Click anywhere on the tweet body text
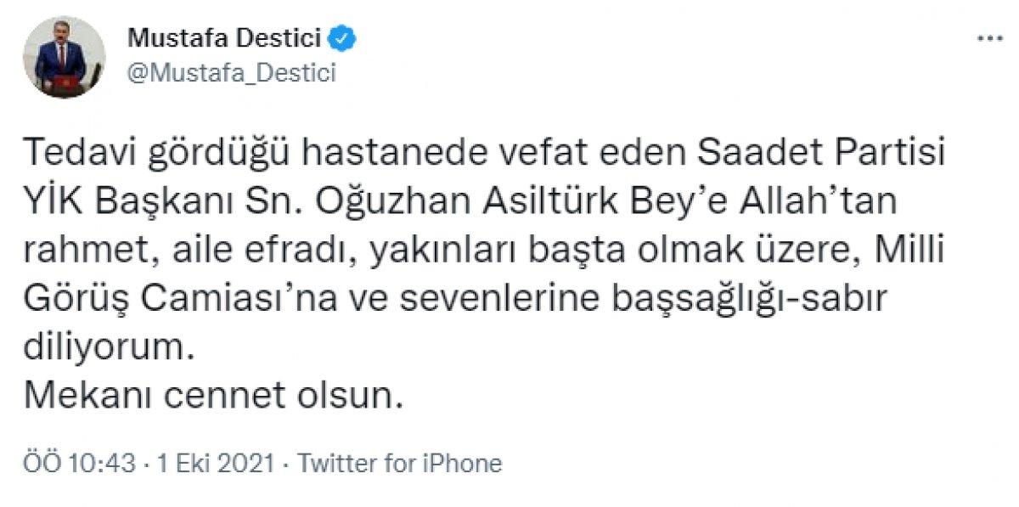 coord(425,250)
